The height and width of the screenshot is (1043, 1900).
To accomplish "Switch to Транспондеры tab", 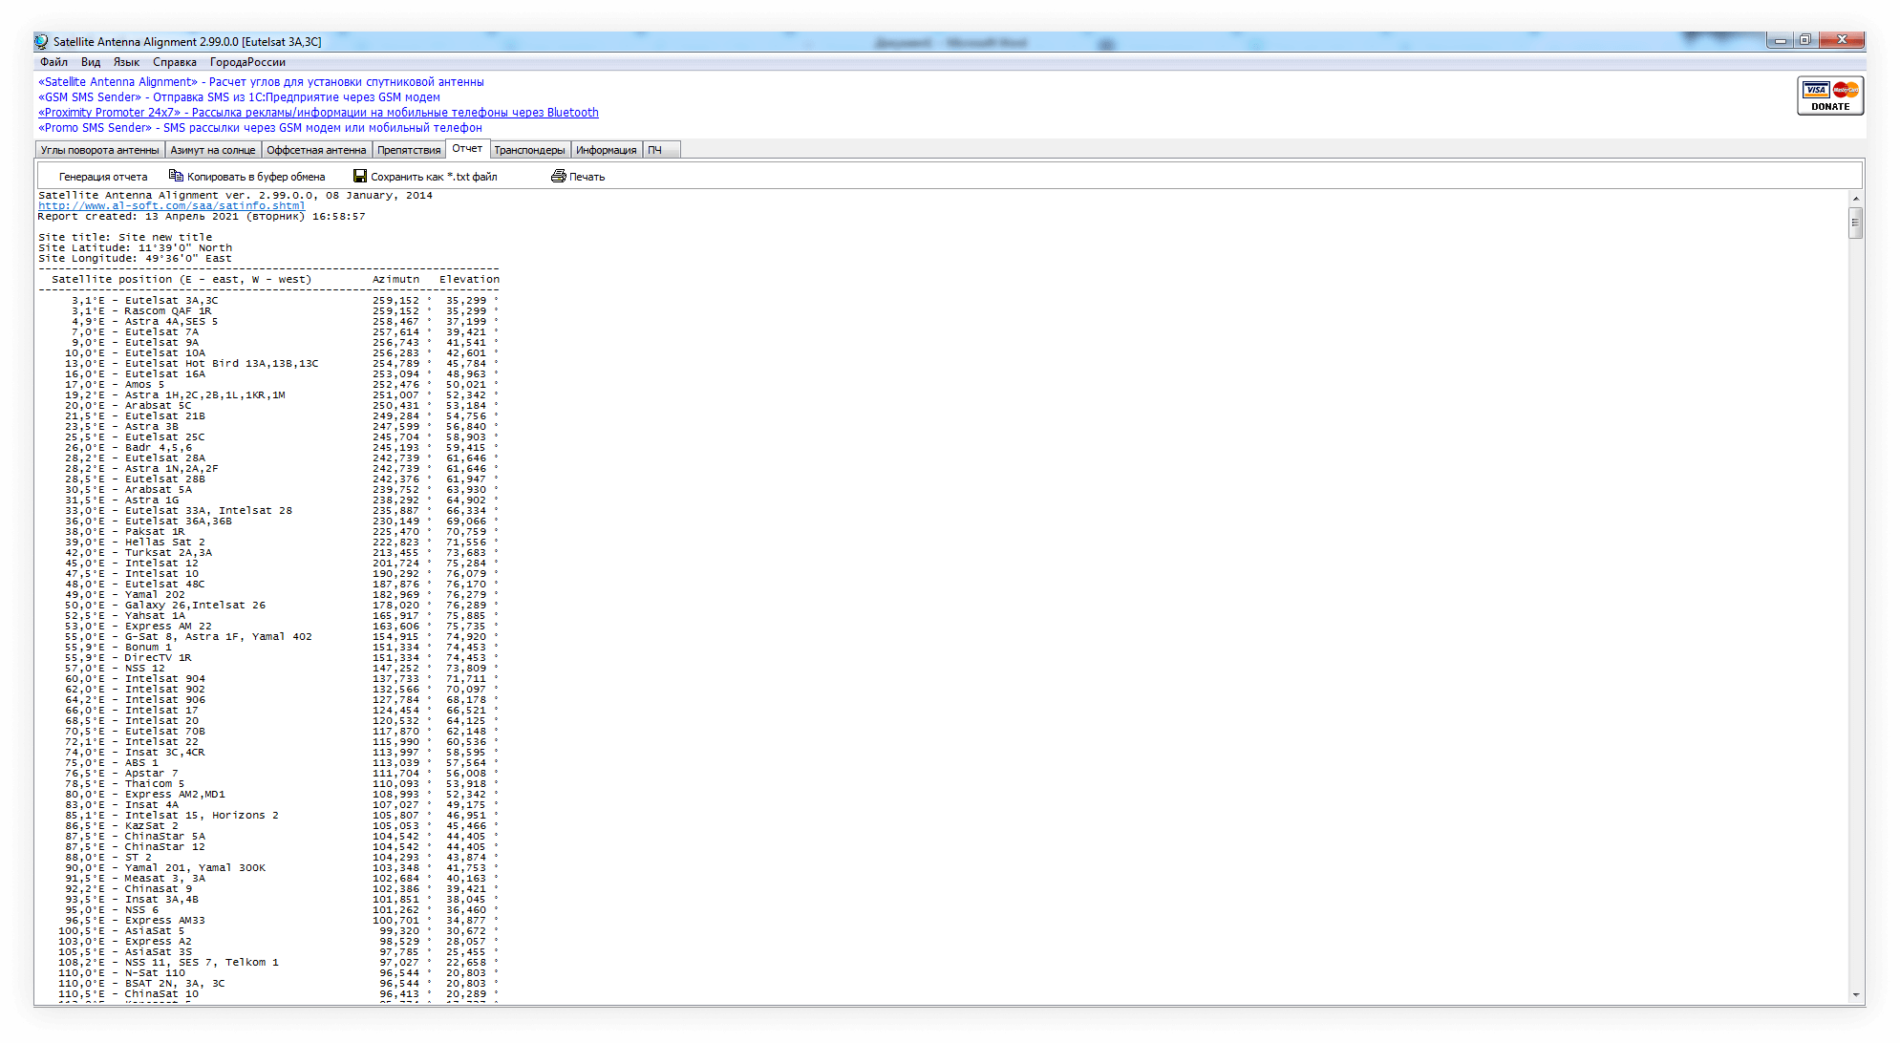I will pos(529,150).
